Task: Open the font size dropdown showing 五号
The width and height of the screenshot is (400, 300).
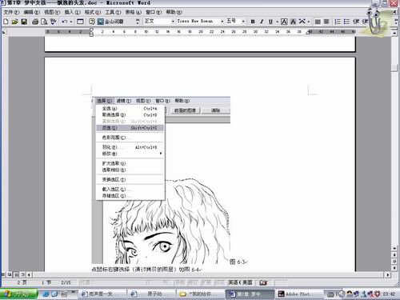Action: pos(243,22)
